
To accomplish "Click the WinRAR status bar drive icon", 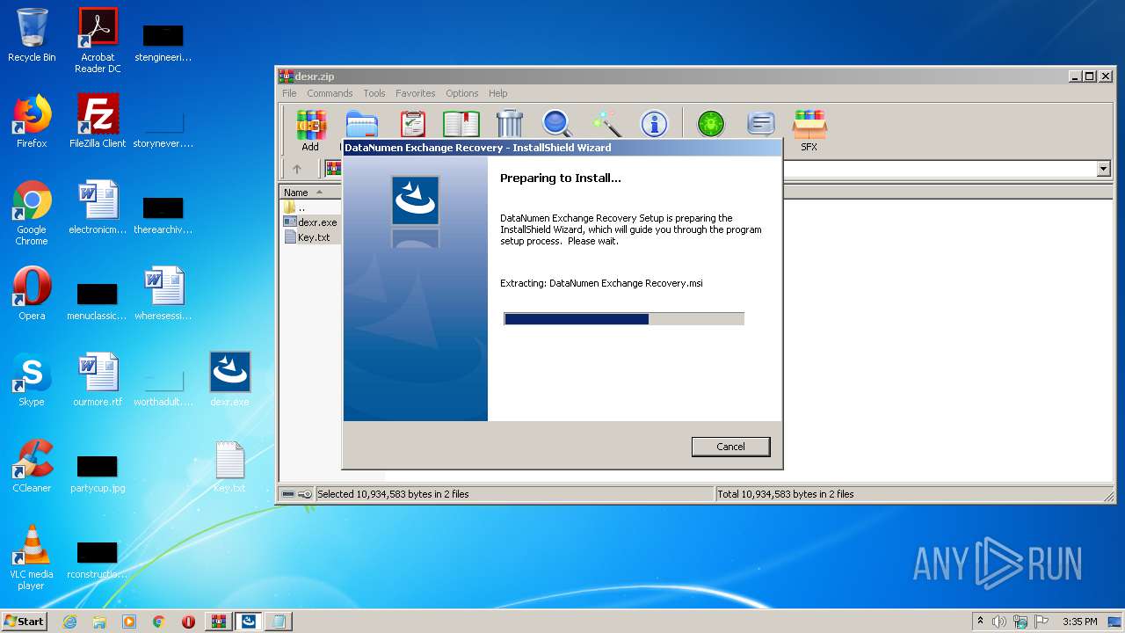I will pyautogui.click(x=288, y=494).
